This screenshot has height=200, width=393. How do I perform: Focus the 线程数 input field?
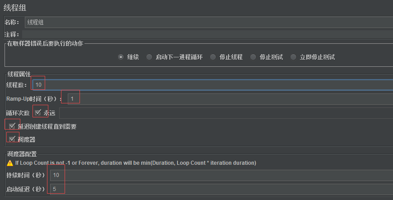point(213,85)
